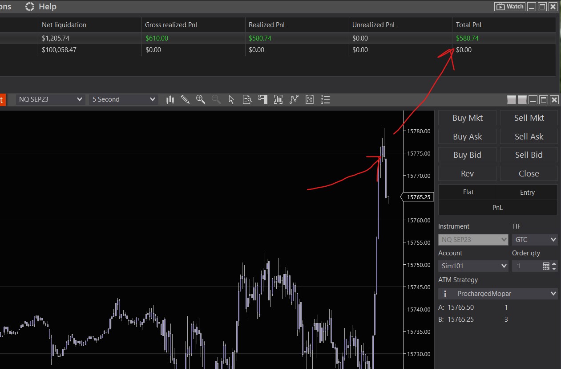Open the Indicators icon in chart toolbar
The height and width of the screenshot is (369, 561).
[278, 99]
